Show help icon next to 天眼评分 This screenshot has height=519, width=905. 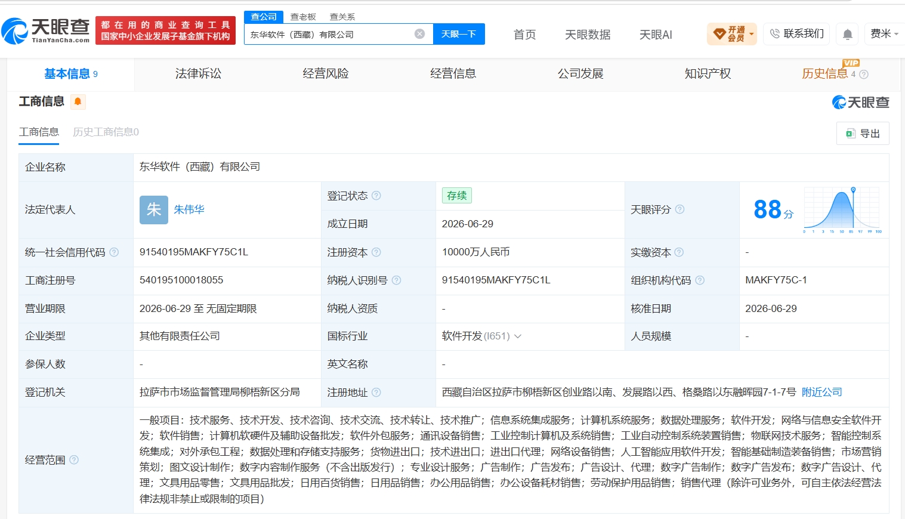pos(679,209)
